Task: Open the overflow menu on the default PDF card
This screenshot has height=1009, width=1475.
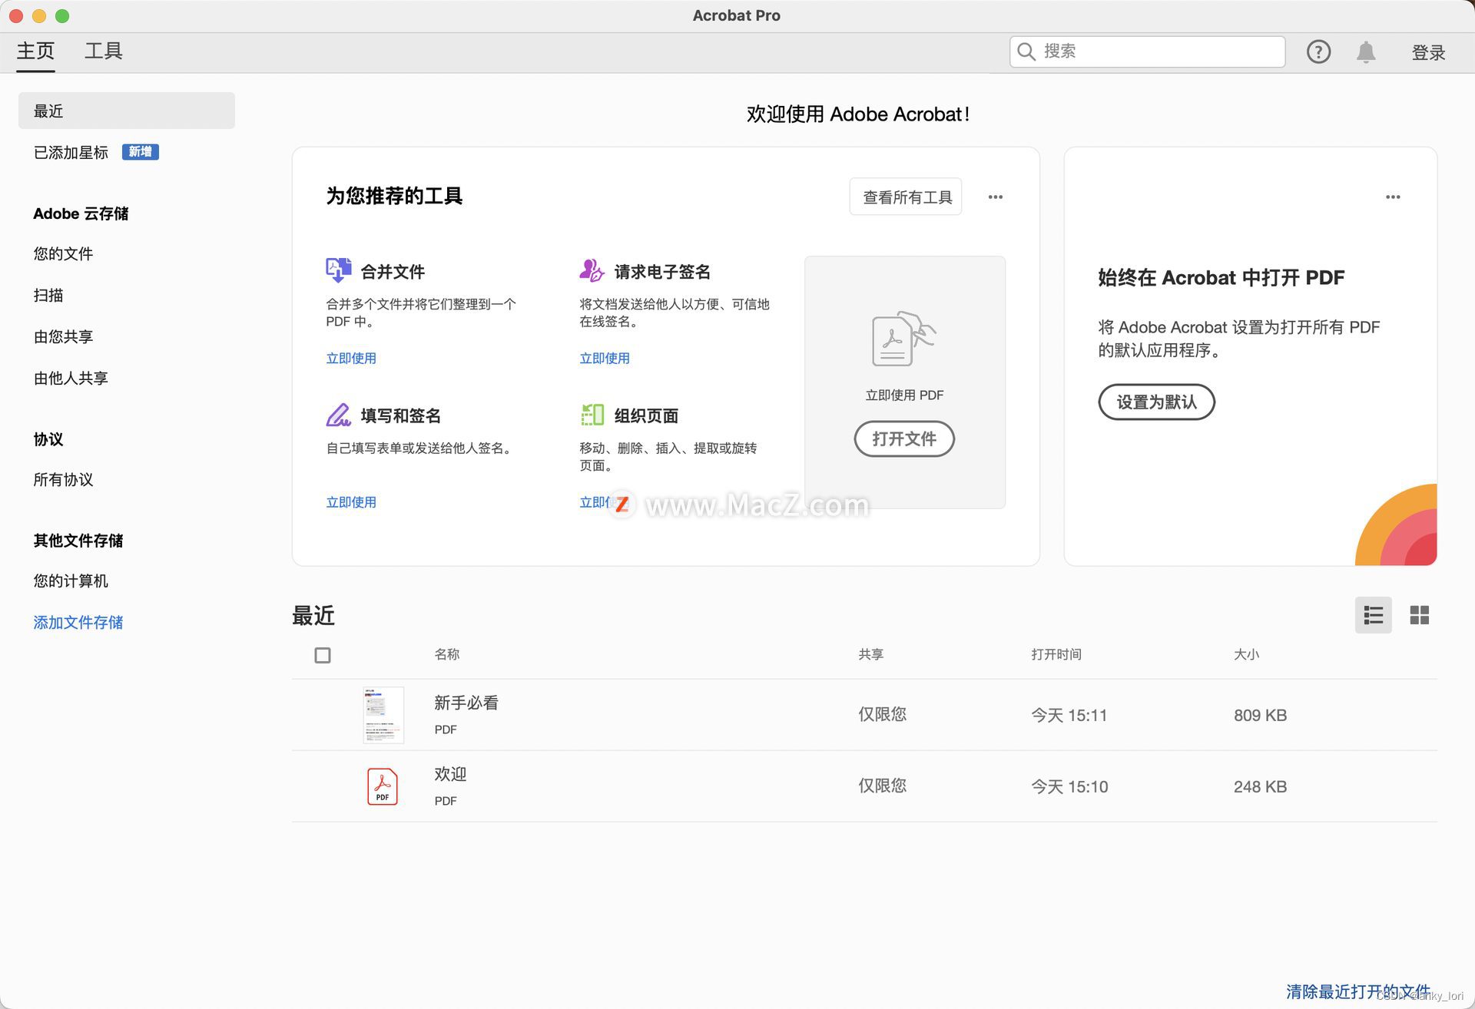Action: click(x=1393, y=197)
